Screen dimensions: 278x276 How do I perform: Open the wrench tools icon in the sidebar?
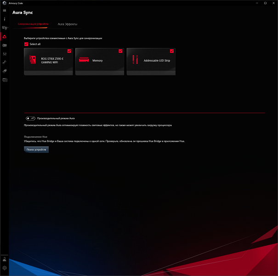click(5, 62)
